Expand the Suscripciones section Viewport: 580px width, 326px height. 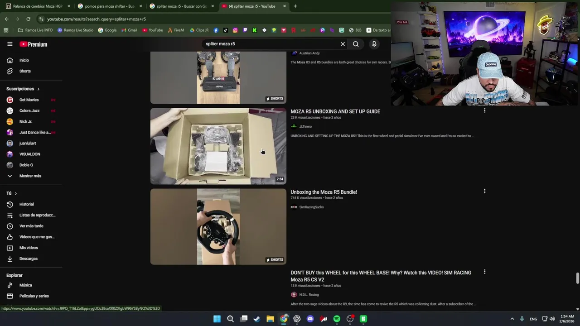[x=23, y=89]
